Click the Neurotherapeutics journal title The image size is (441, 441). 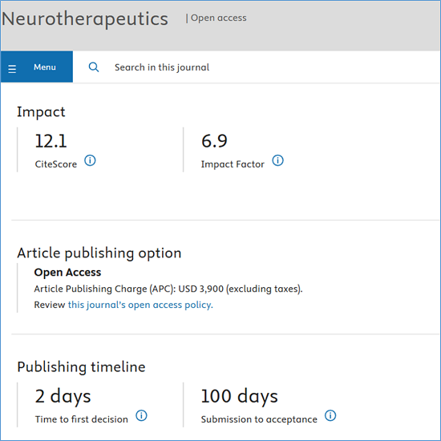click(85, 19)
